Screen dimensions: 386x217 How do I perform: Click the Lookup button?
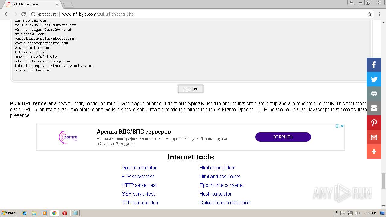coord(190,89)
